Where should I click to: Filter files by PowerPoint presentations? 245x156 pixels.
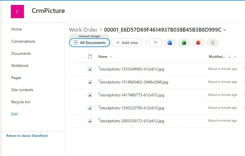pyautogui.click(x=198, y=43)
